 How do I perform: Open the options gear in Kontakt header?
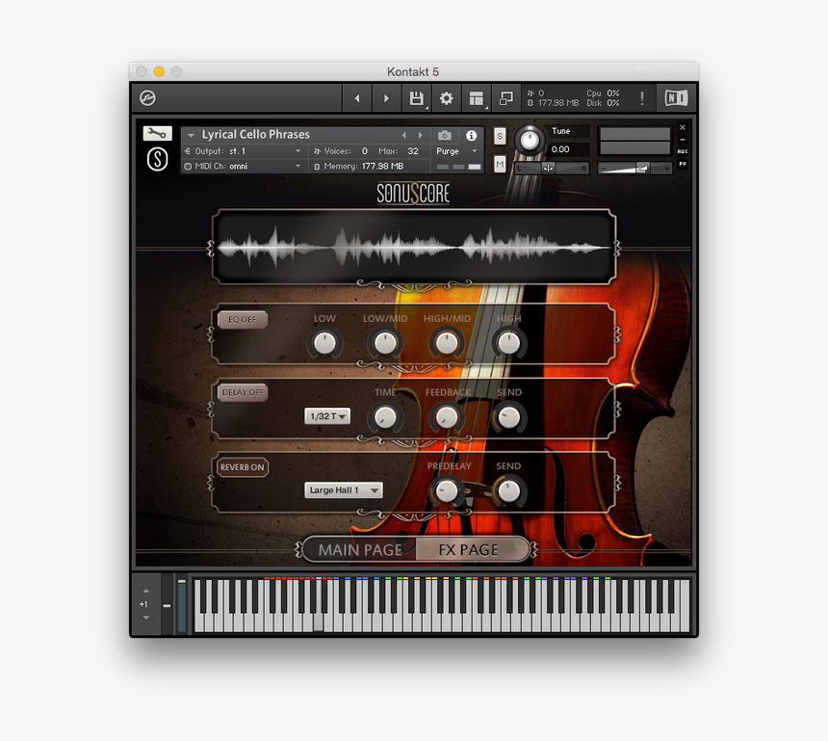coord(446,98)
